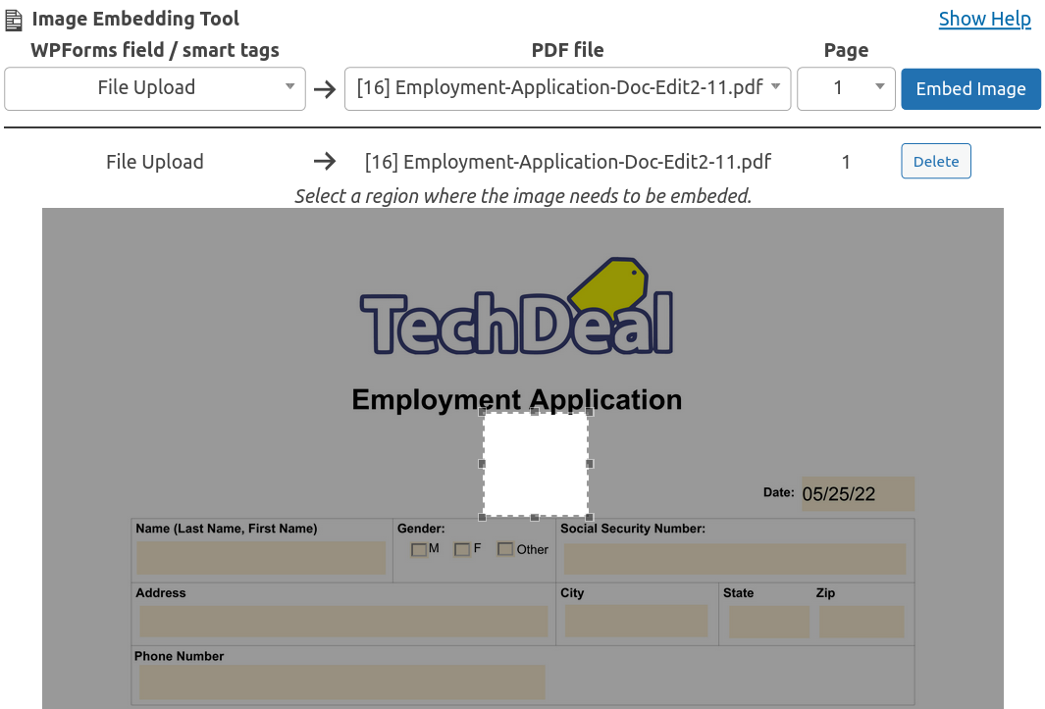Check the F gender checkbox
Viewport: 1045px width, 709px height.
point(462,549)
